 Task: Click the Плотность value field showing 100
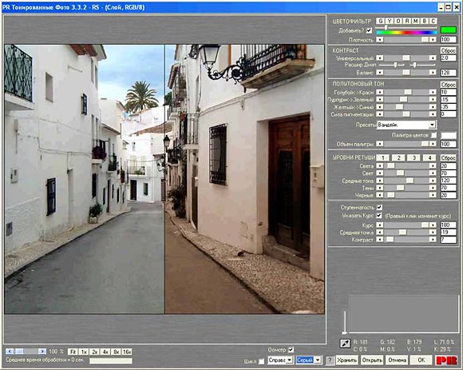(x=449, y=40)
